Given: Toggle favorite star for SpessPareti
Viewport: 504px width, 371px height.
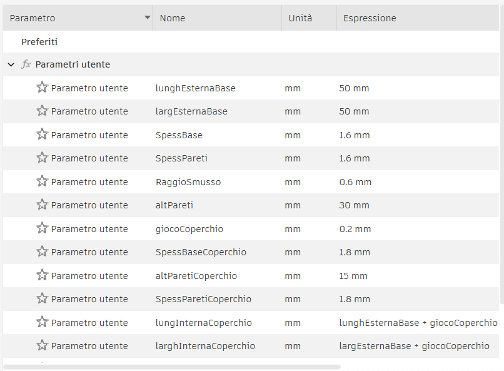Looking at the screenshot, I should [42, 158].
